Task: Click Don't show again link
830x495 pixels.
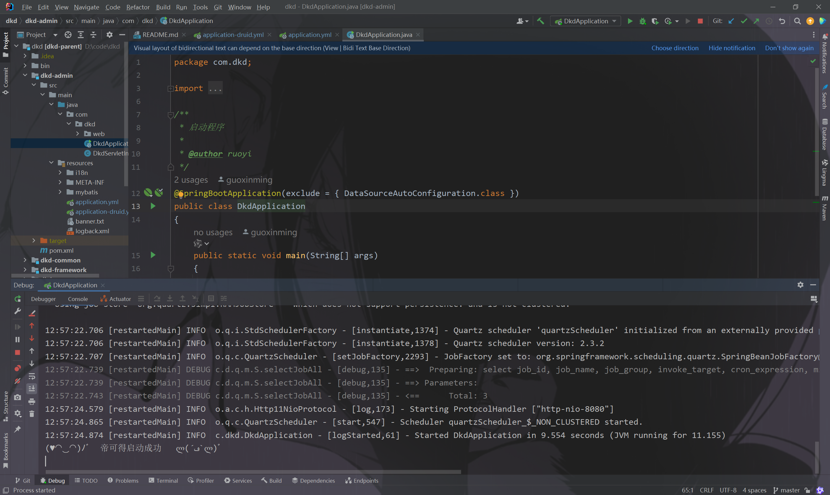Action: click(x=789, y=48)
